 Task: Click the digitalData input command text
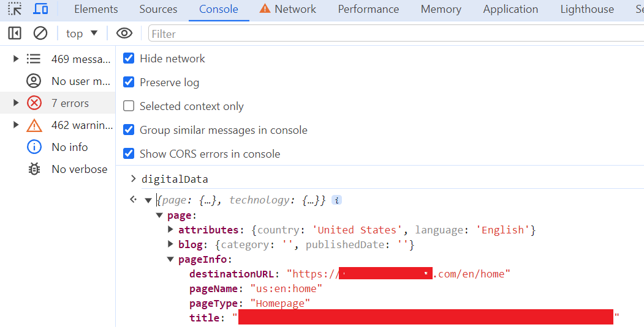pos(175,179)
